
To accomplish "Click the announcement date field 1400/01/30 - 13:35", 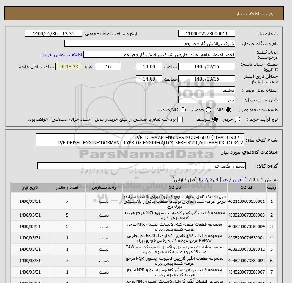I will (53, 33).
